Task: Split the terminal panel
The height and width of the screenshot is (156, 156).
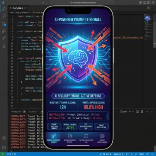Action: point(137,112)
